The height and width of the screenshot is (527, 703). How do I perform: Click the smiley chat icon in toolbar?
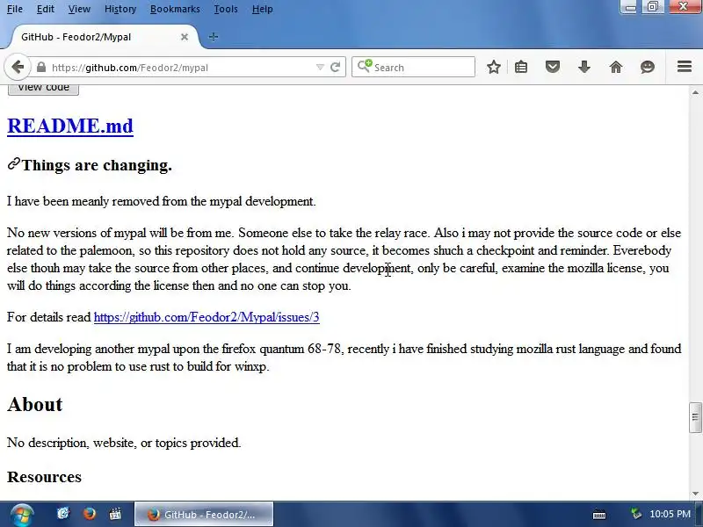click(648, 68)
